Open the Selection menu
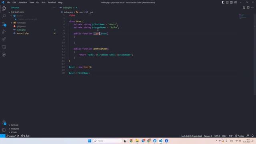 (23, 2)
